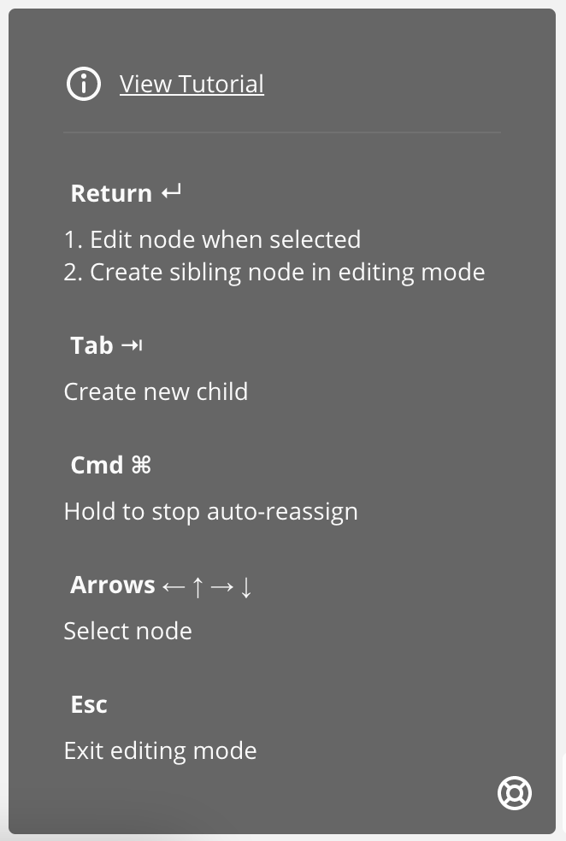Click the up arrow symbol
This screenshot has width=566, height=841.
click(198, 586)
